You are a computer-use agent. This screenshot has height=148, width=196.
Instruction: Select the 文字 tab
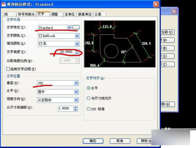coord(43,14)
